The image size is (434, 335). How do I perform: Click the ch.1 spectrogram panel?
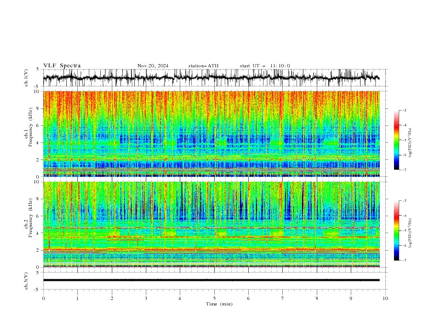pyautogui.click(x=212, y=134)
